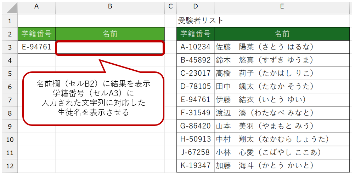Select row 7 header number
Screen dimensions: 355x175
point(9,100)
